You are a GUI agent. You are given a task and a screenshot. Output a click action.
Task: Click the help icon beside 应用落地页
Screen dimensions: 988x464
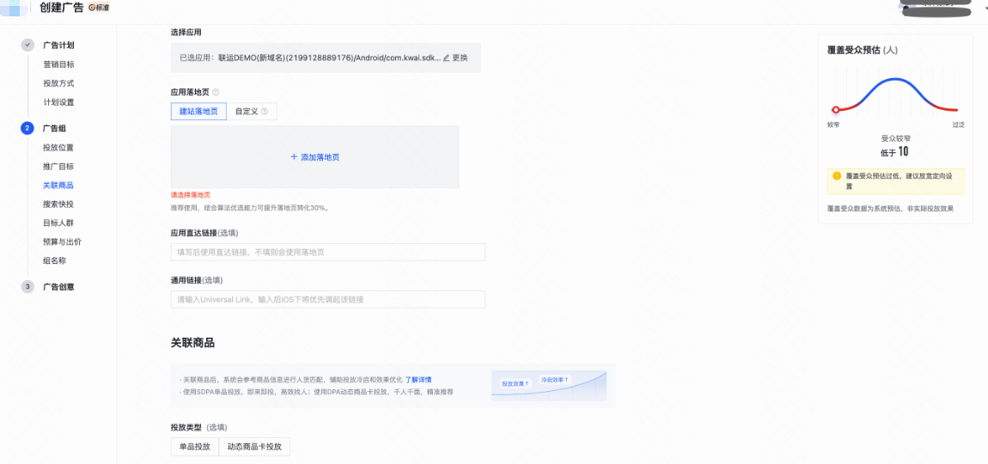pos(216,92)
